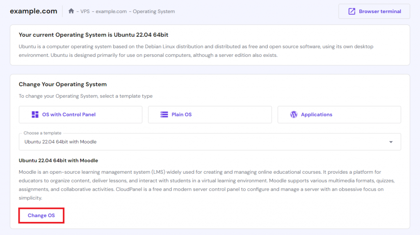Click the external-link icon on Browser terminal
420x235 pixels.
click(352, 11)
